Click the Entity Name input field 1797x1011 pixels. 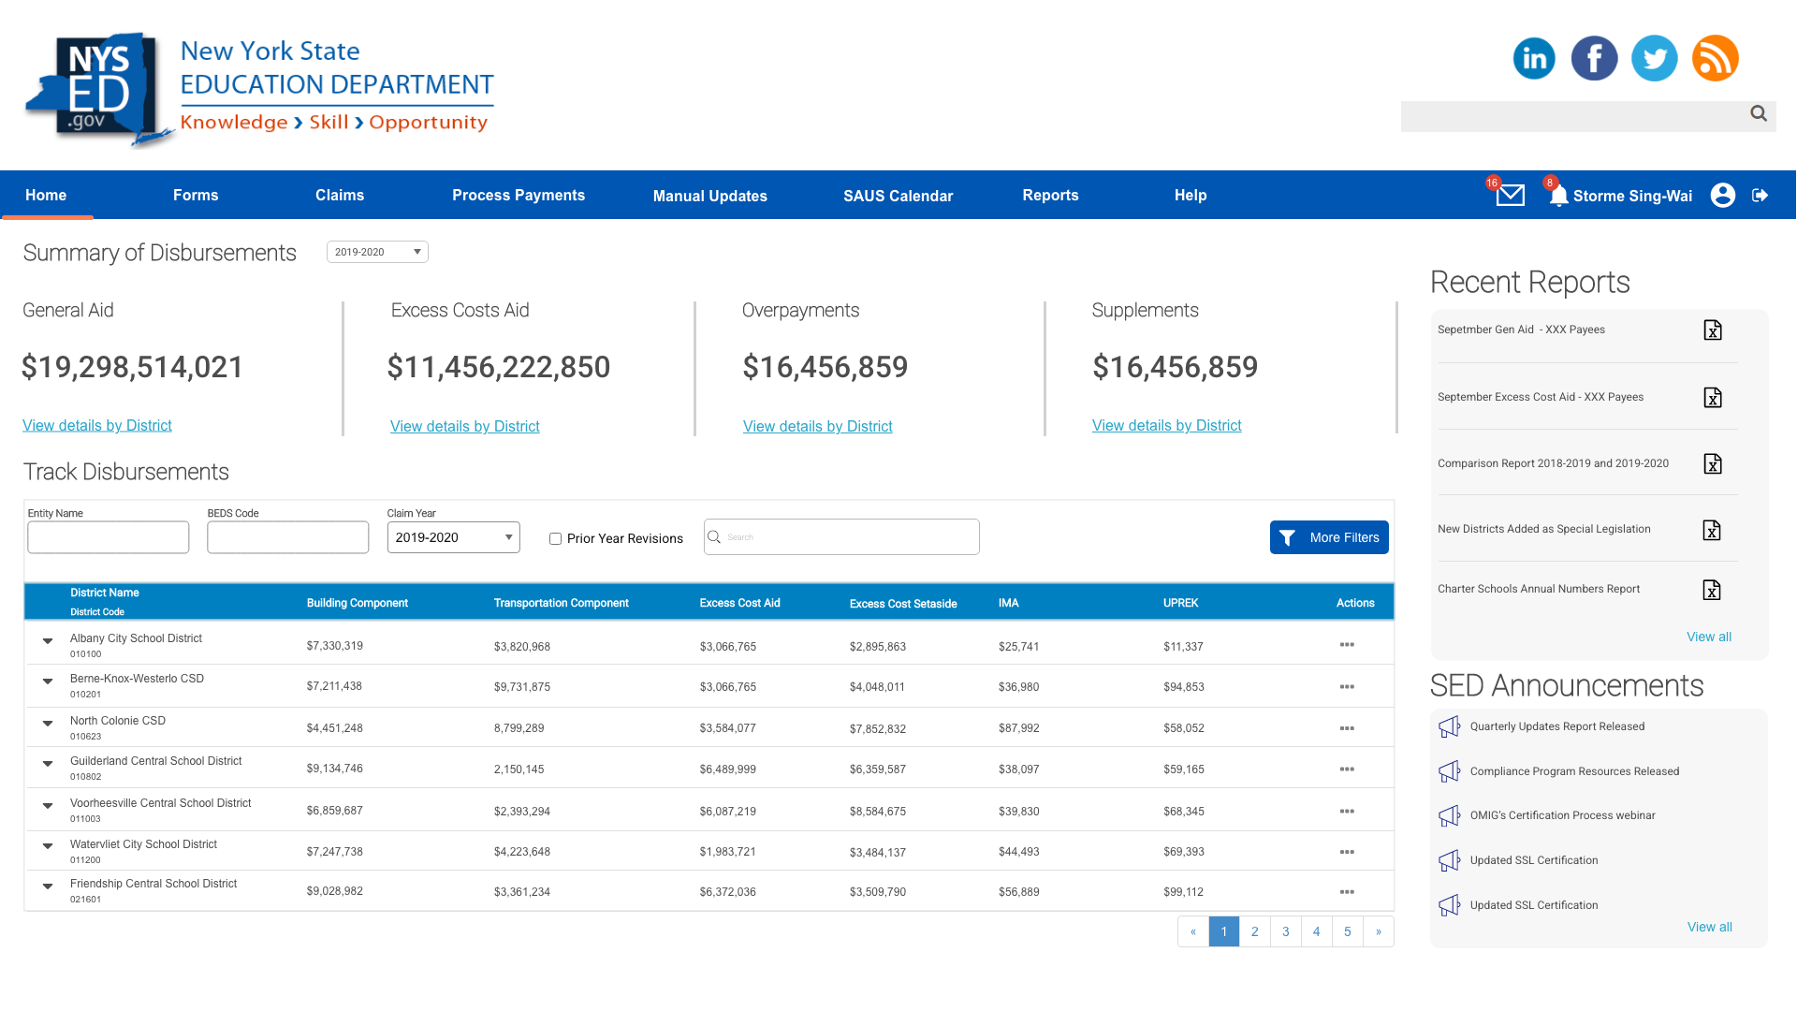pos(109,537)
